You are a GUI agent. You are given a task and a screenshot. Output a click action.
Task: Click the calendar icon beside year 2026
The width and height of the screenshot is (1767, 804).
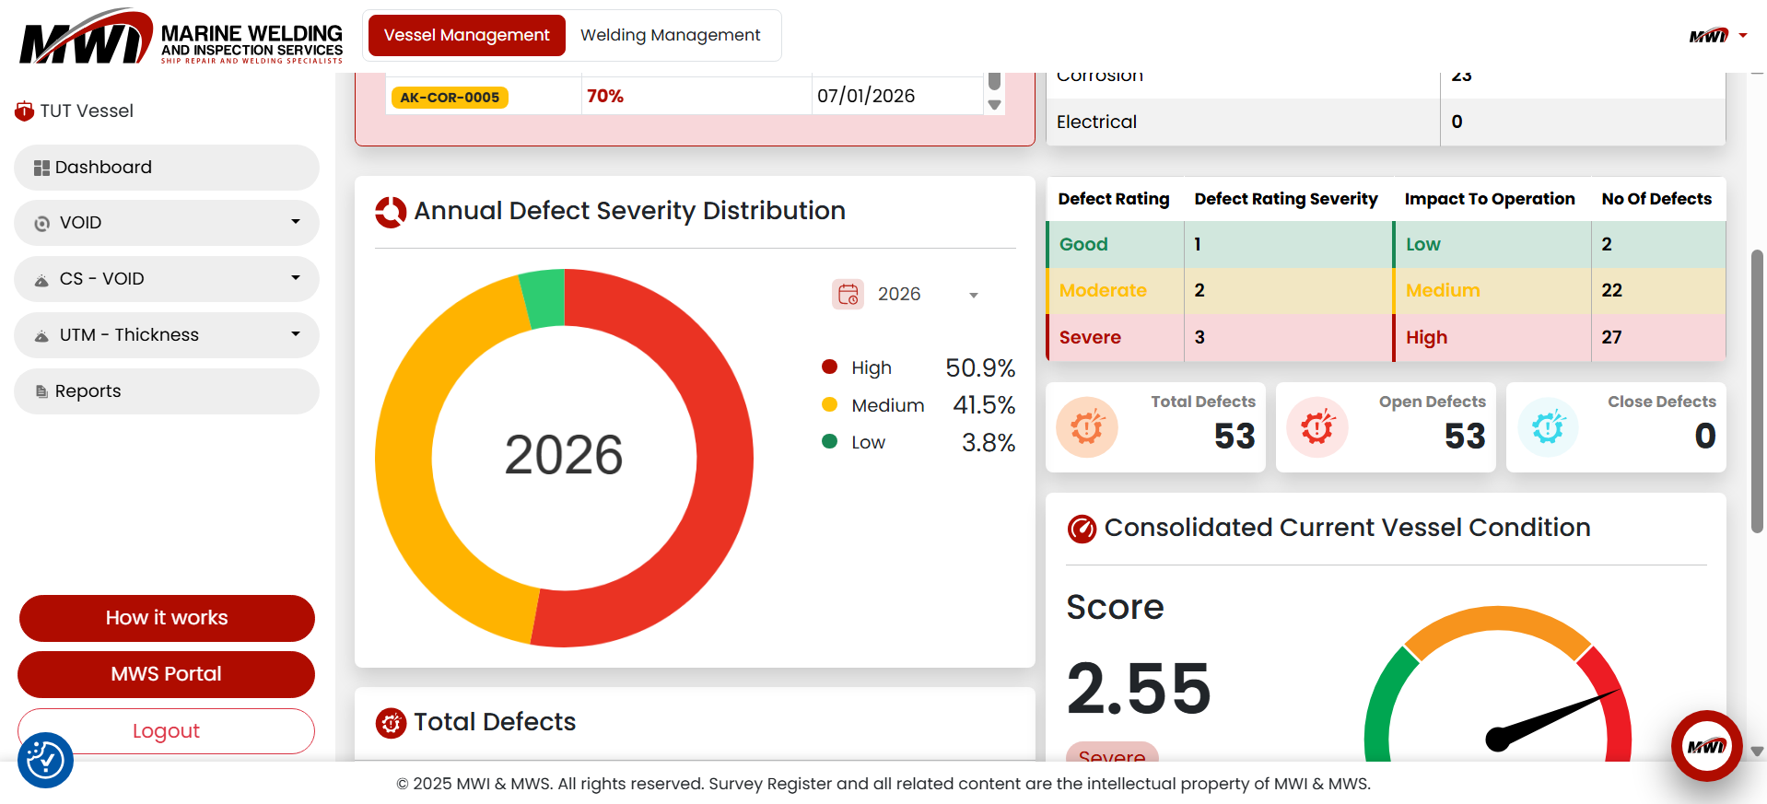coord(848,294)
